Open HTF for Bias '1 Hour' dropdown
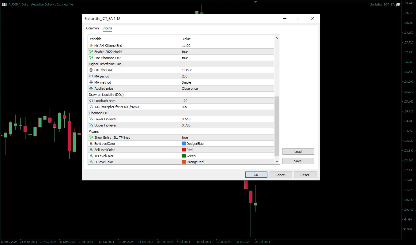The height and width of the screenshot is (245, 416). (x=228, y=70)
